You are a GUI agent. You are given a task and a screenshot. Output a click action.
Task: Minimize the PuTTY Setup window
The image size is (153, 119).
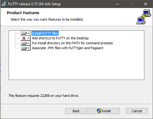point(118,4)
